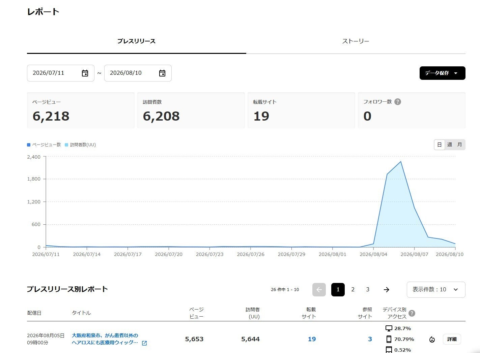This screenshot has height=353, width=480.
Task: Switch the chart to monthly view
Action: 459,145
